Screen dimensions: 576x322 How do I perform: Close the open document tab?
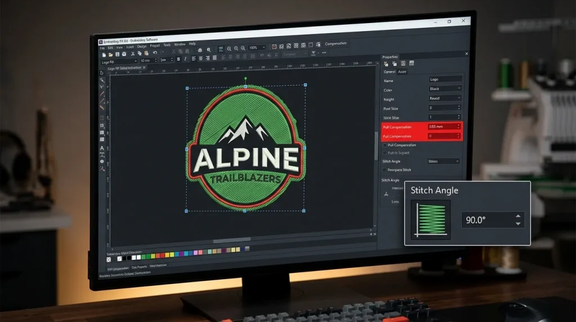pos(144,67)
